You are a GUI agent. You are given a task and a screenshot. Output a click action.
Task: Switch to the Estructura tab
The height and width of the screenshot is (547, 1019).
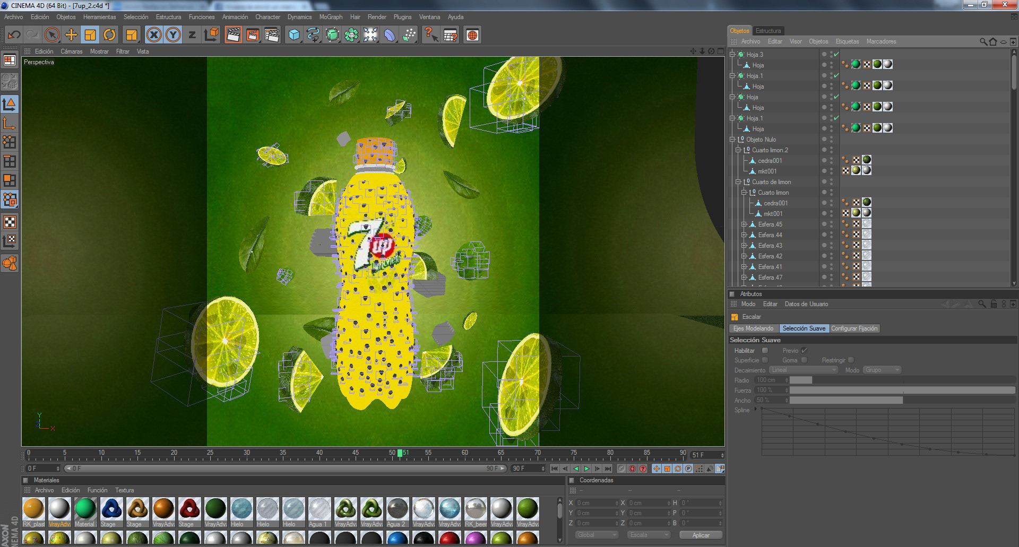click(x=768, y=31)
